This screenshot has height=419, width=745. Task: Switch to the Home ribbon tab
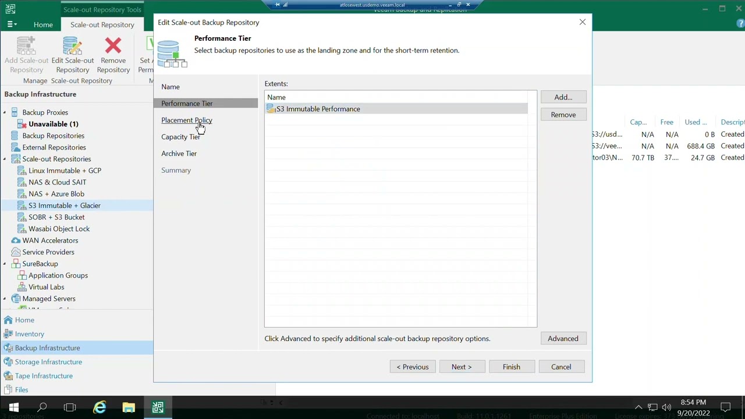43,24
